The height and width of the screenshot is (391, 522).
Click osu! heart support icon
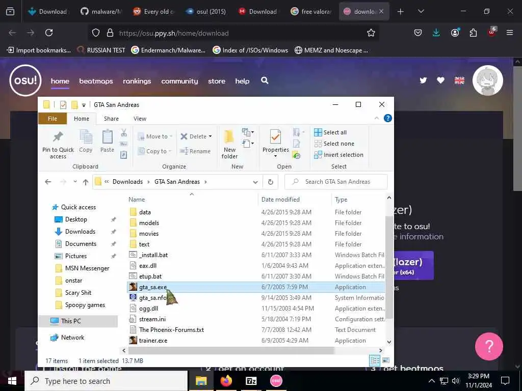click(441, 80)
